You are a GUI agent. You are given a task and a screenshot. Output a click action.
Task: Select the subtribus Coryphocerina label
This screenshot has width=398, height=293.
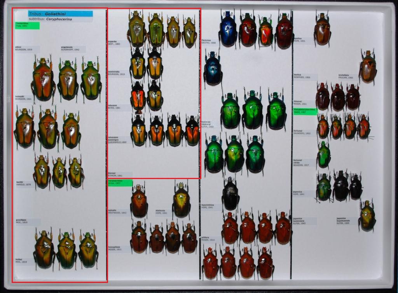point(60,19)
